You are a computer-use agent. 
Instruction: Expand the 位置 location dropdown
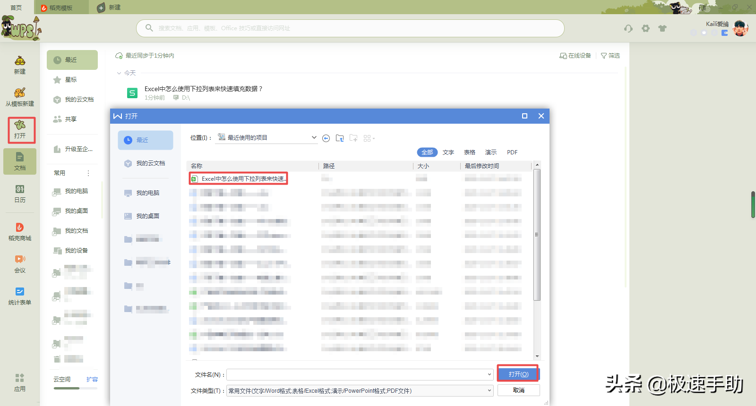tap(314, 137)
